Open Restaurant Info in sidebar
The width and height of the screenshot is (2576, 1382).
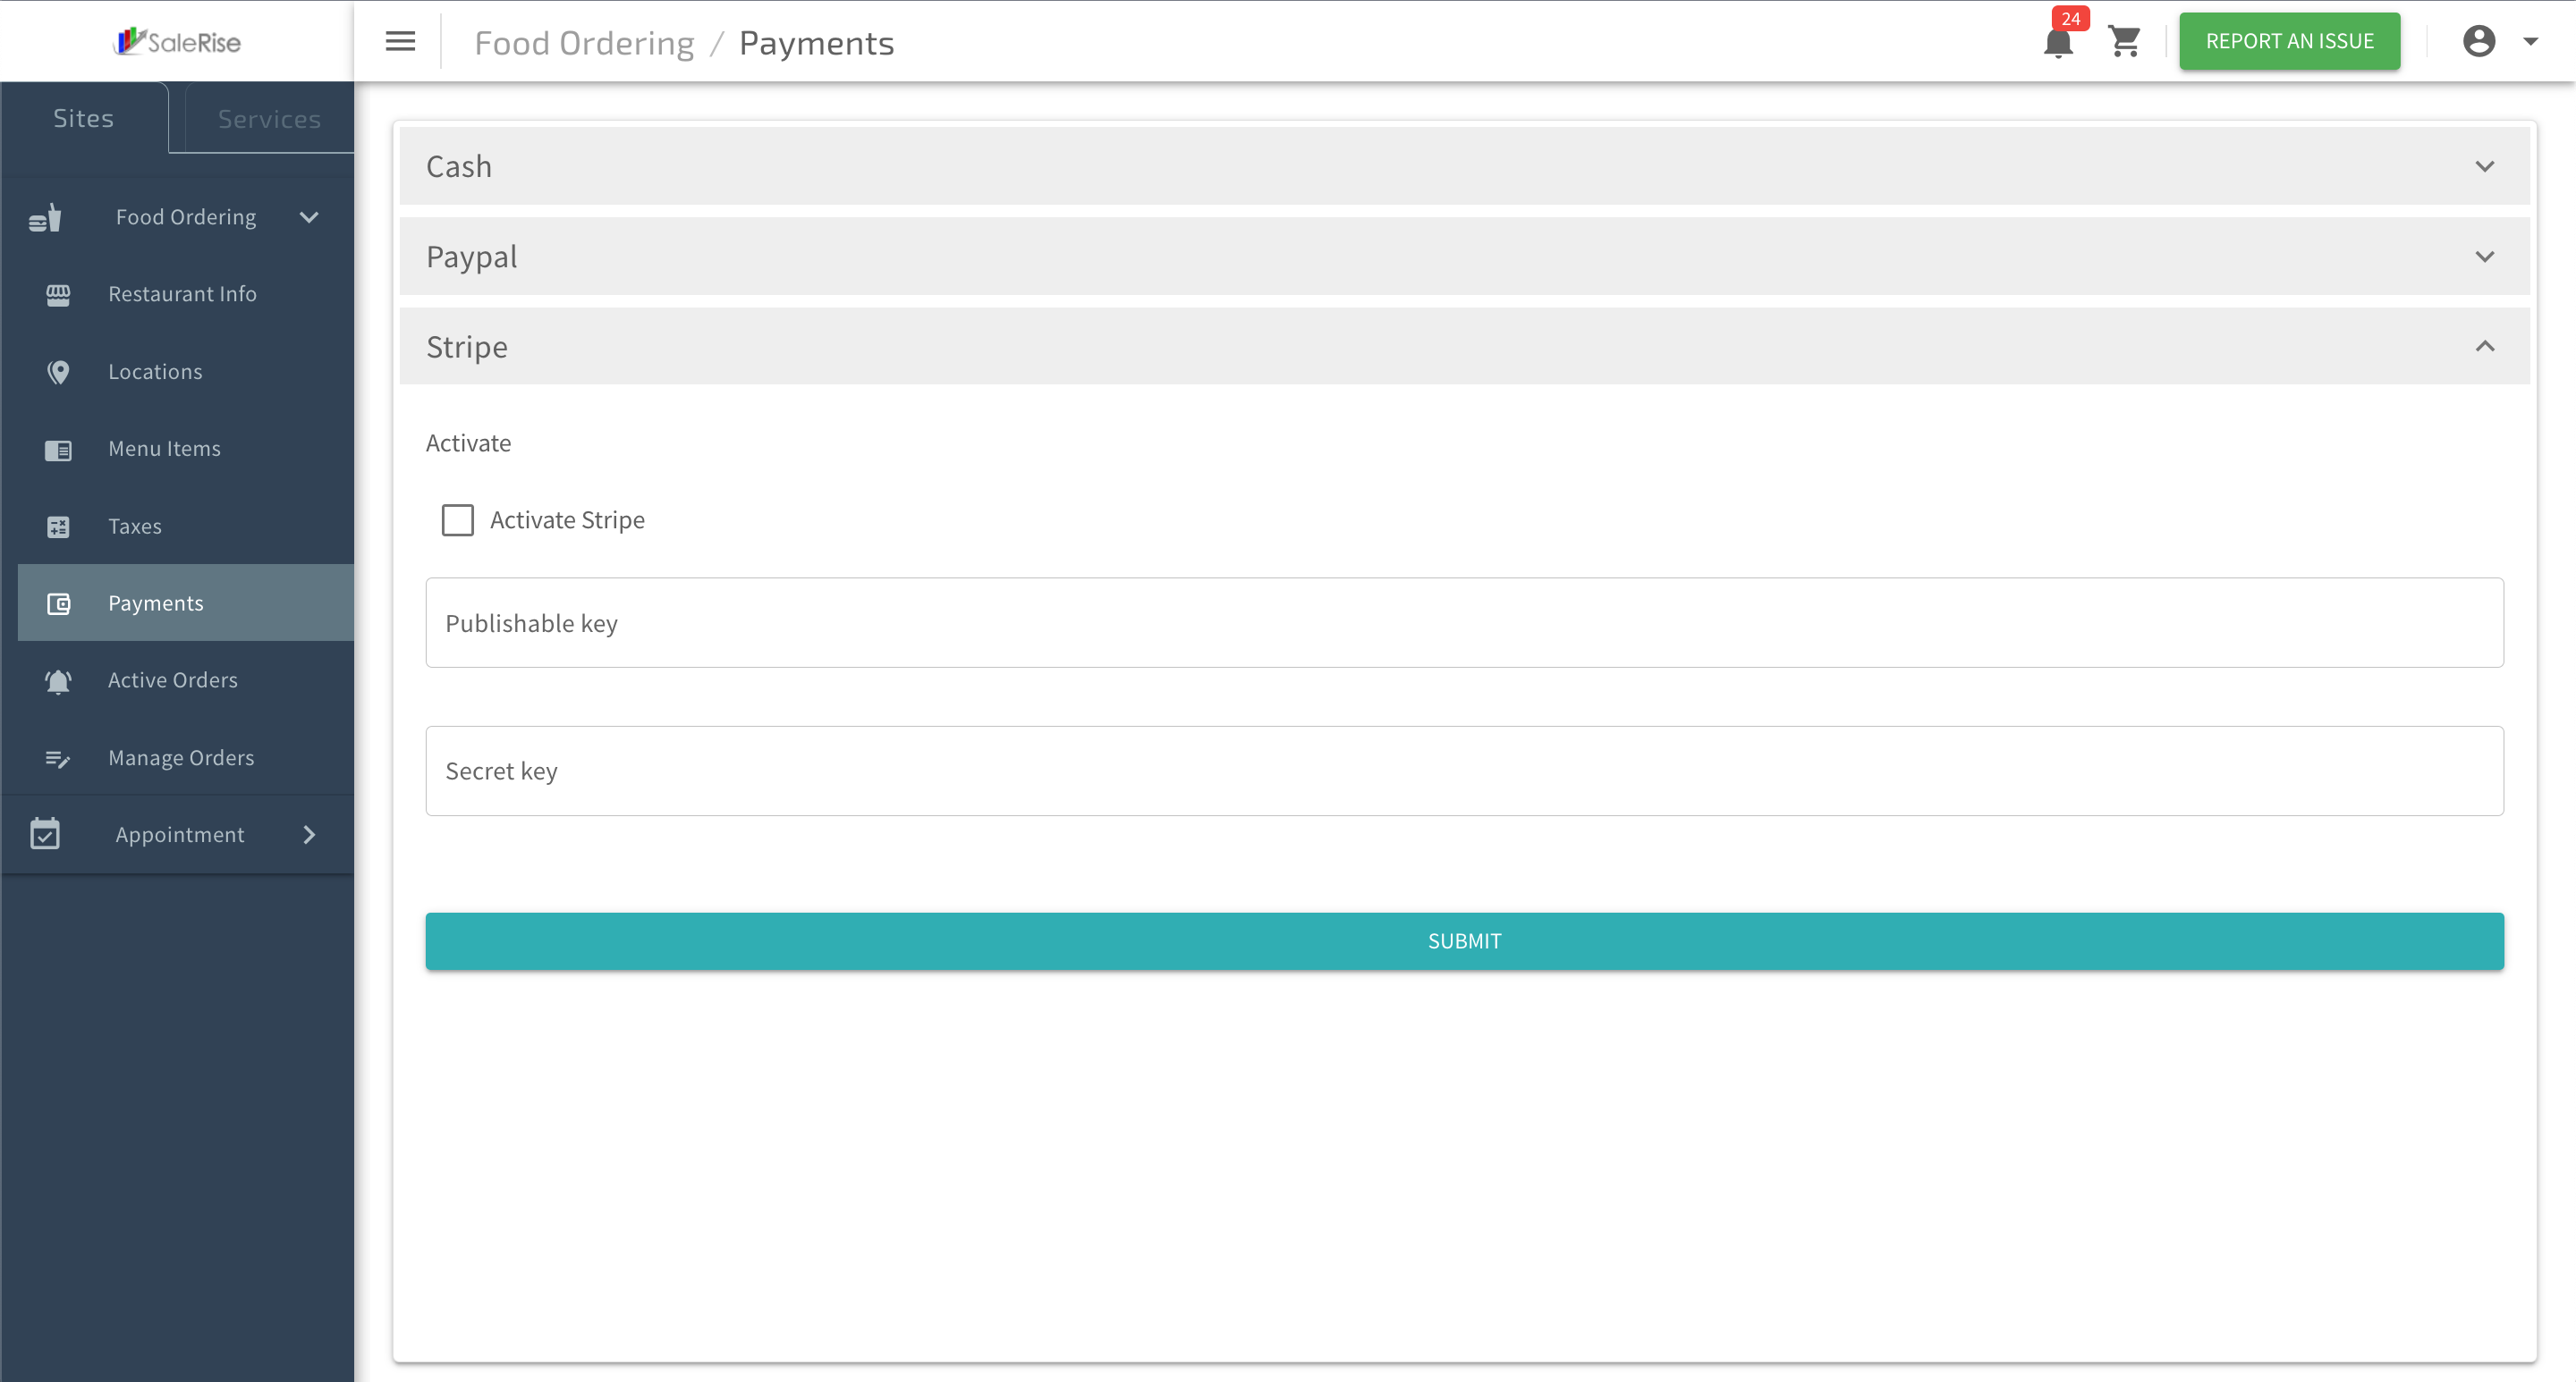coord(186,294)
